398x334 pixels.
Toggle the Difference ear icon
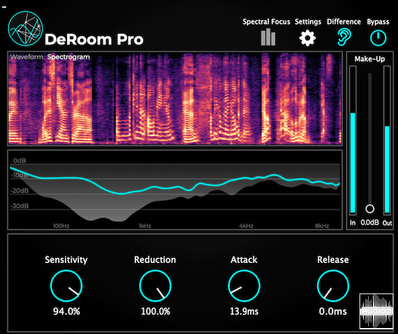(x=344, y=37)
